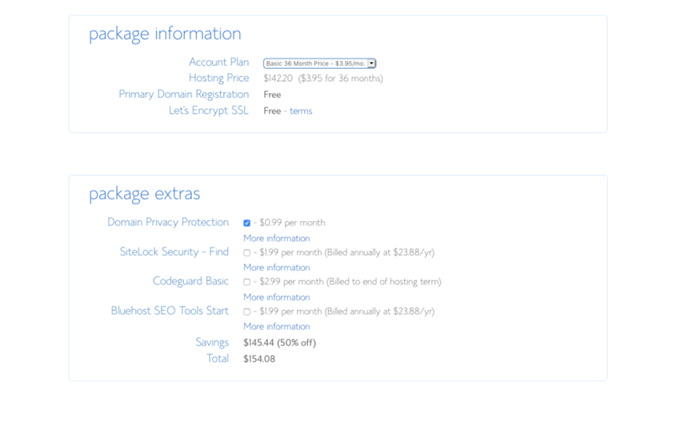This screenshot has height=430, width=692.
Task: Click the 'Account Plan' label
Action: pyautogui.click(x=219, y=62)
